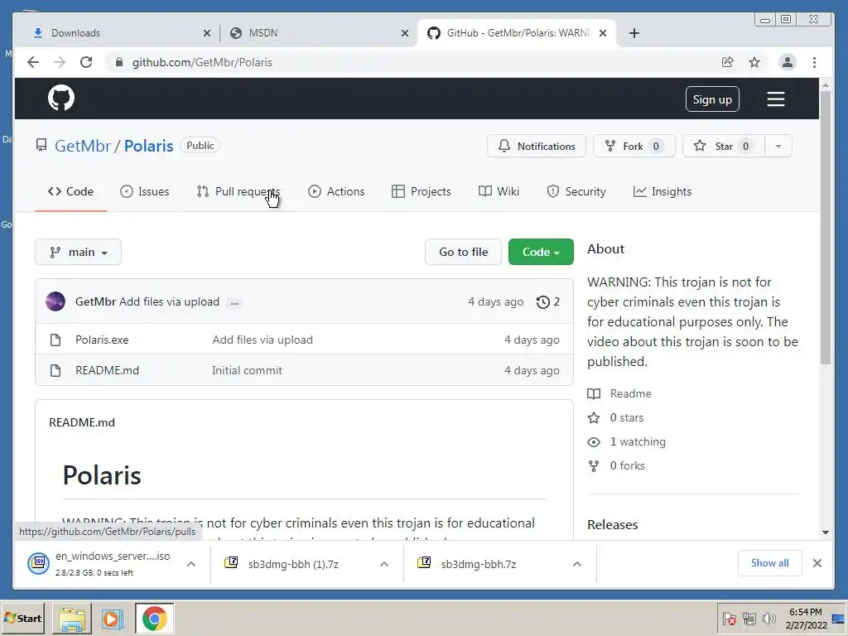Image resolution: width=848 pixels, height=636 pixels.
Task: Click the GitHub octocat logo
Action: [x=61, y=99]
